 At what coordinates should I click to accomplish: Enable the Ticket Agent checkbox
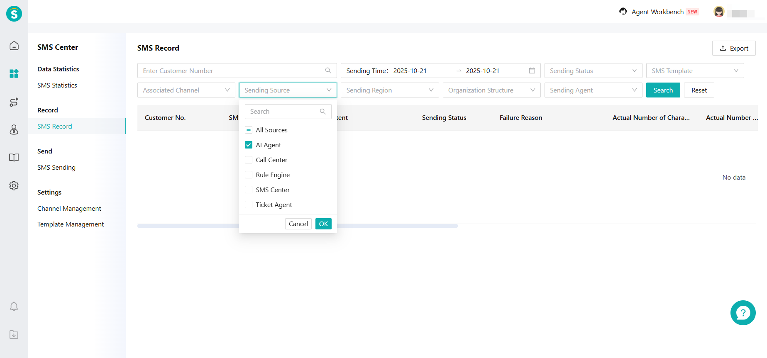[x=249, y=205]
